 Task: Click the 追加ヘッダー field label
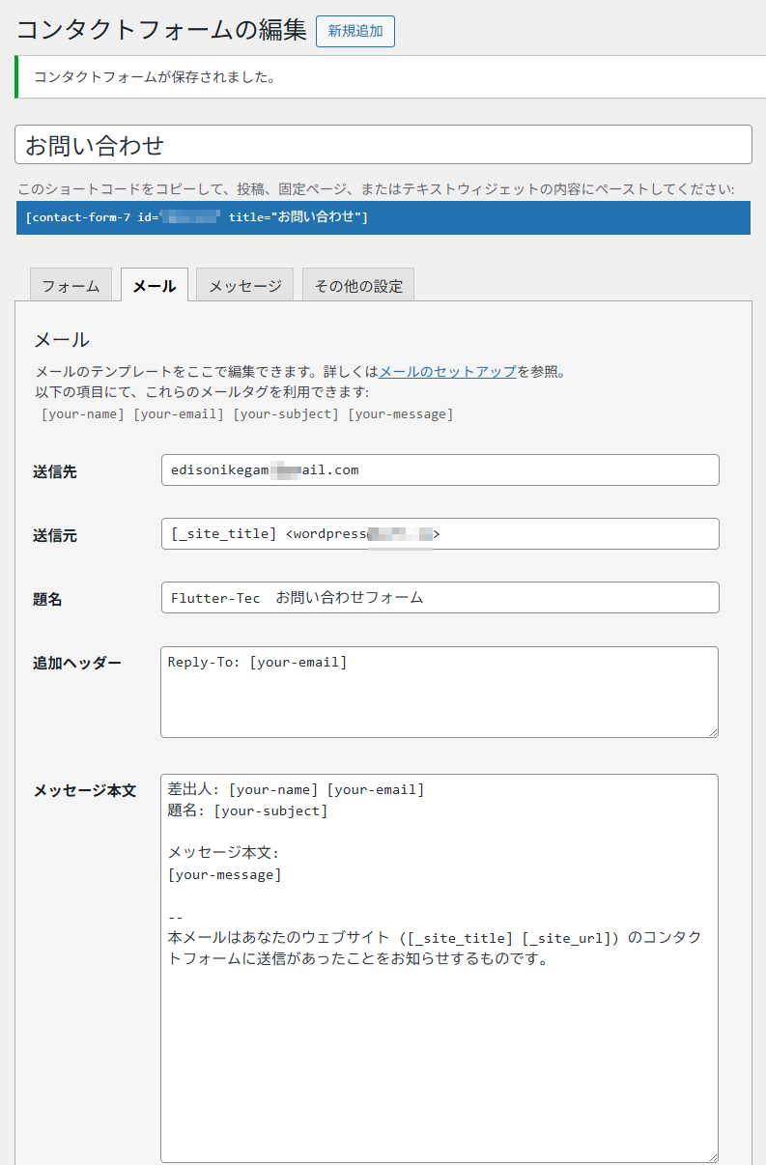(x=77, y=663)
